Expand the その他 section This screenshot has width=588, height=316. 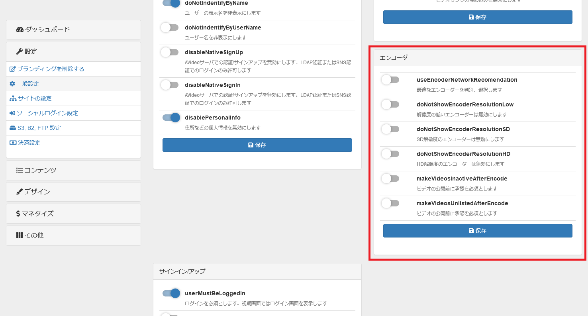click(x=73, y=235)
